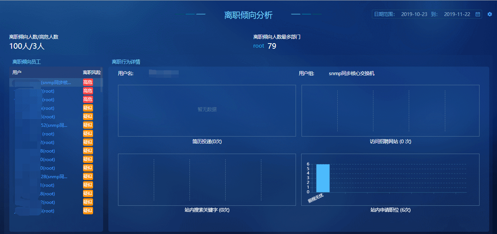Select first user row with snmp同步核

click(56, 82)
